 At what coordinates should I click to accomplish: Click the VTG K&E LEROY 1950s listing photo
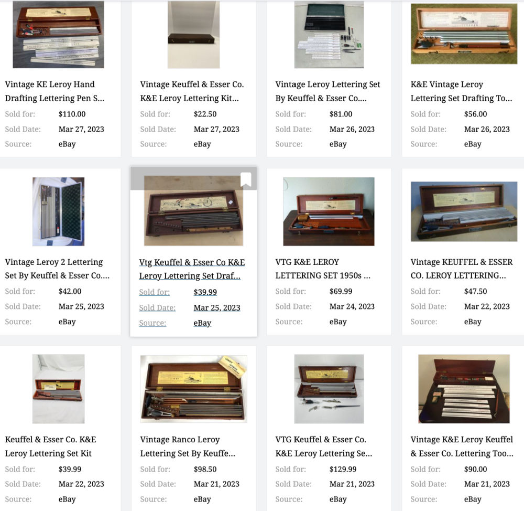329,211
